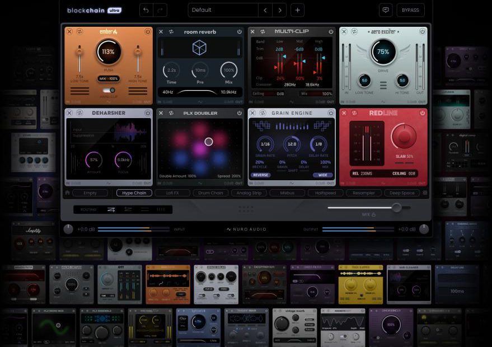Select the Drum Chain tab
Image resolution: width=492 pixels, height=347 pixels.
pos(210,193)
